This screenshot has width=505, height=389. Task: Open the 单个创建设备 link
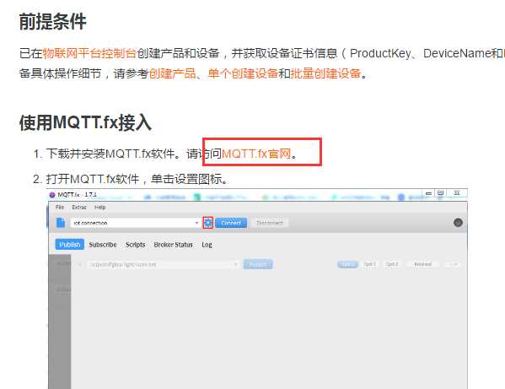[x=243, y=73]
